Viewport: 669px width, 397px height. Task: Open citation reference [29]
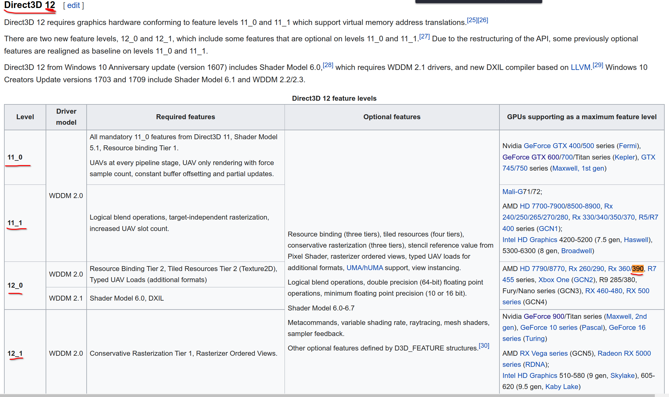pos(598,65)
